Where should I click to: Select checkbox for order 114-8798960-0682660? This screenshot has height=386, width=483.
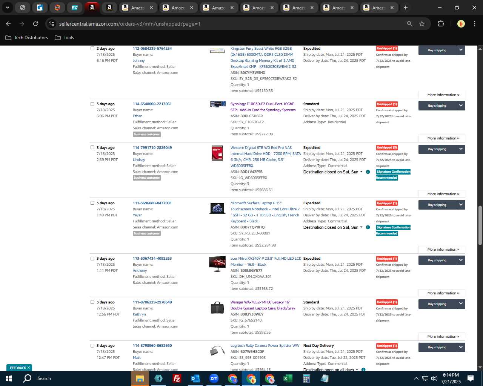click(92, 346)
